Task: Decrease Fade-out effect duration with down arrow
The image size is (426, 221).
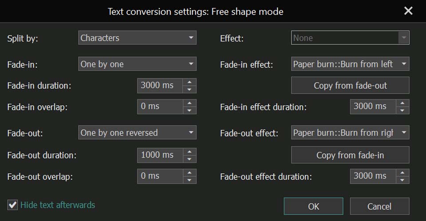Action: click(402, 180)
